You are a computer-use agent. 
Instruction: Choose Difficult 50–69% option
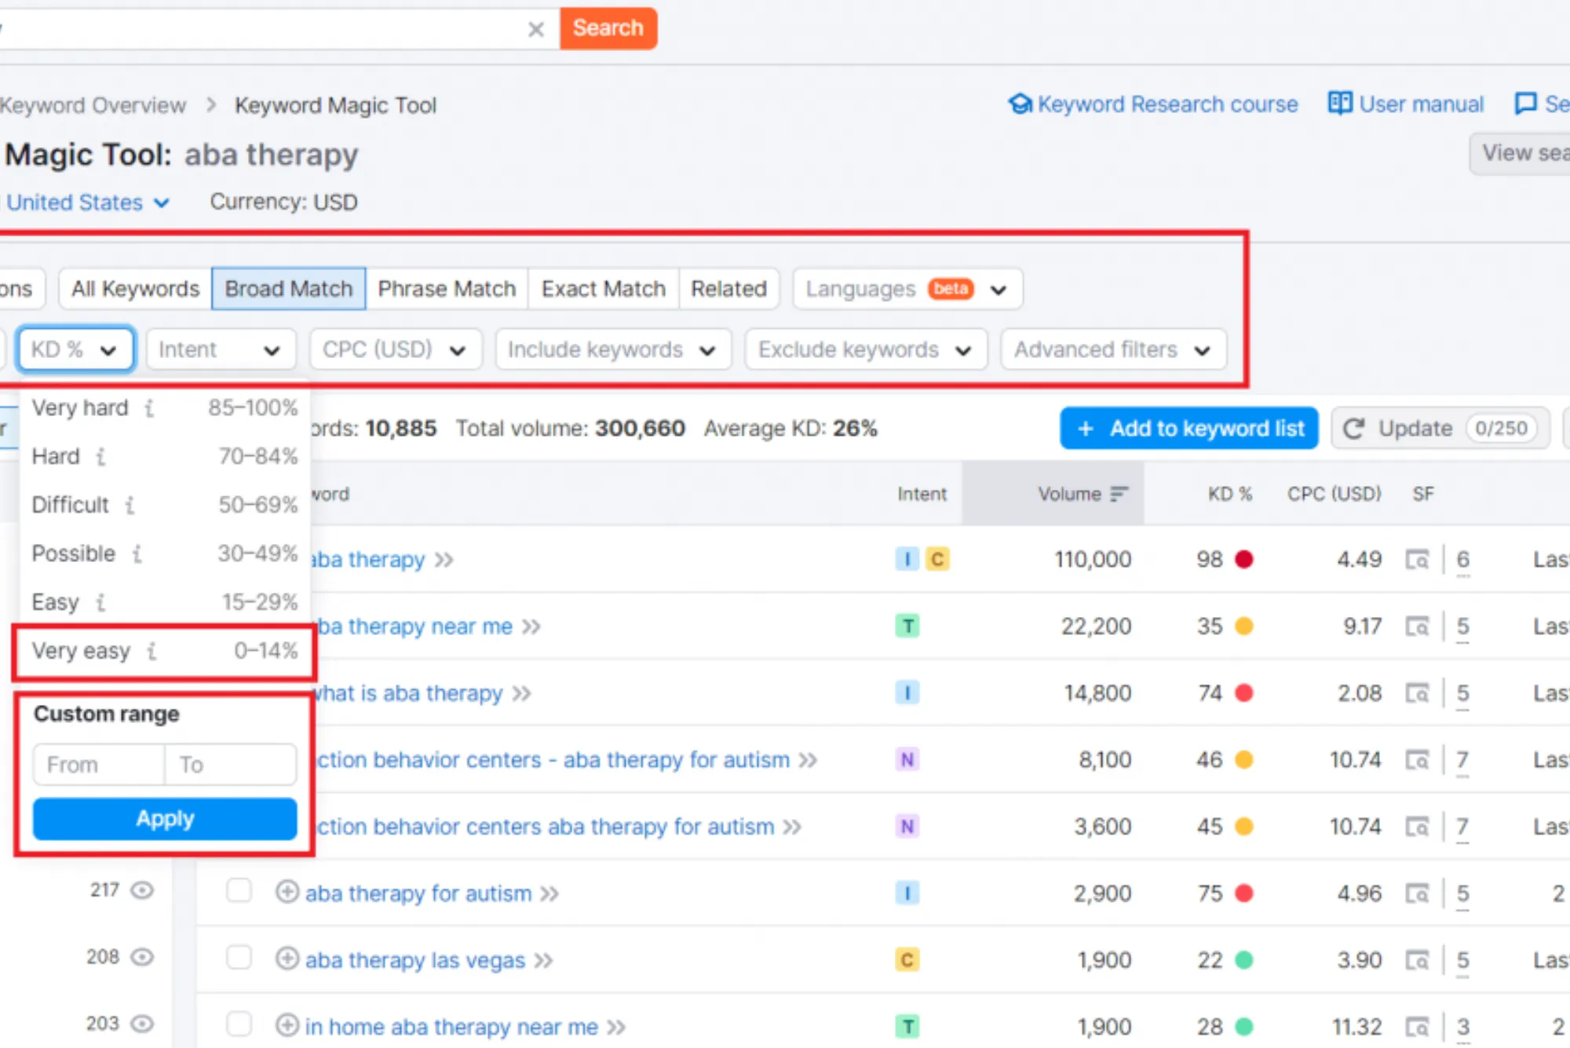click(165, 505)
